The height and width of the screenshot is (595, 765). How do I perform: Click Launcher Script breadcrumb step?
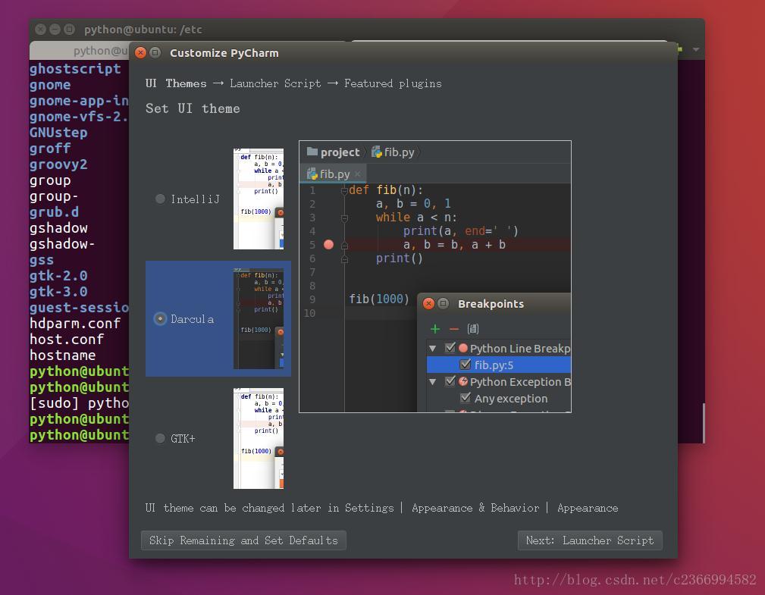(275, 83)
